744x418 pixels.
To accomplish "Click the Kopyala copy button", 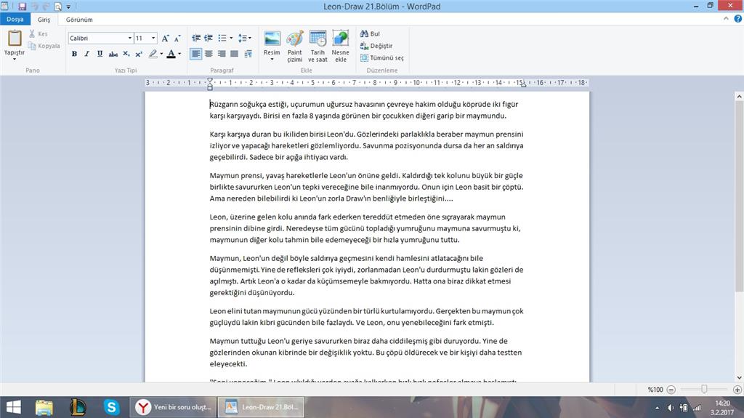I will [x=44, y=46].
